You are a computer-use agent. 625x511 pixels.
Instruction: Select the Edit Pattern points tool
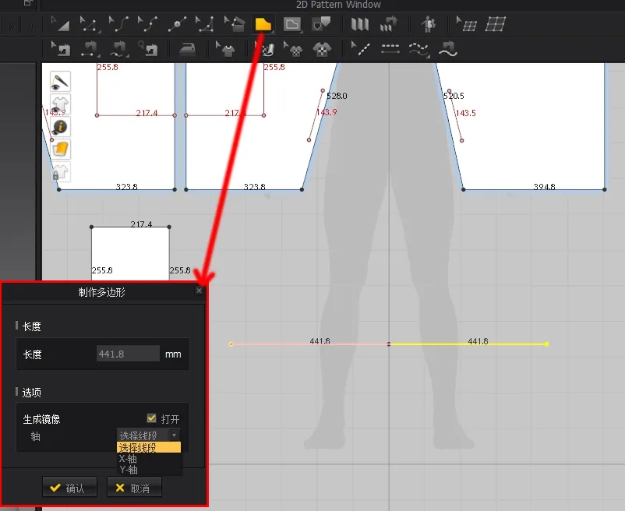[x=90, y=24]
